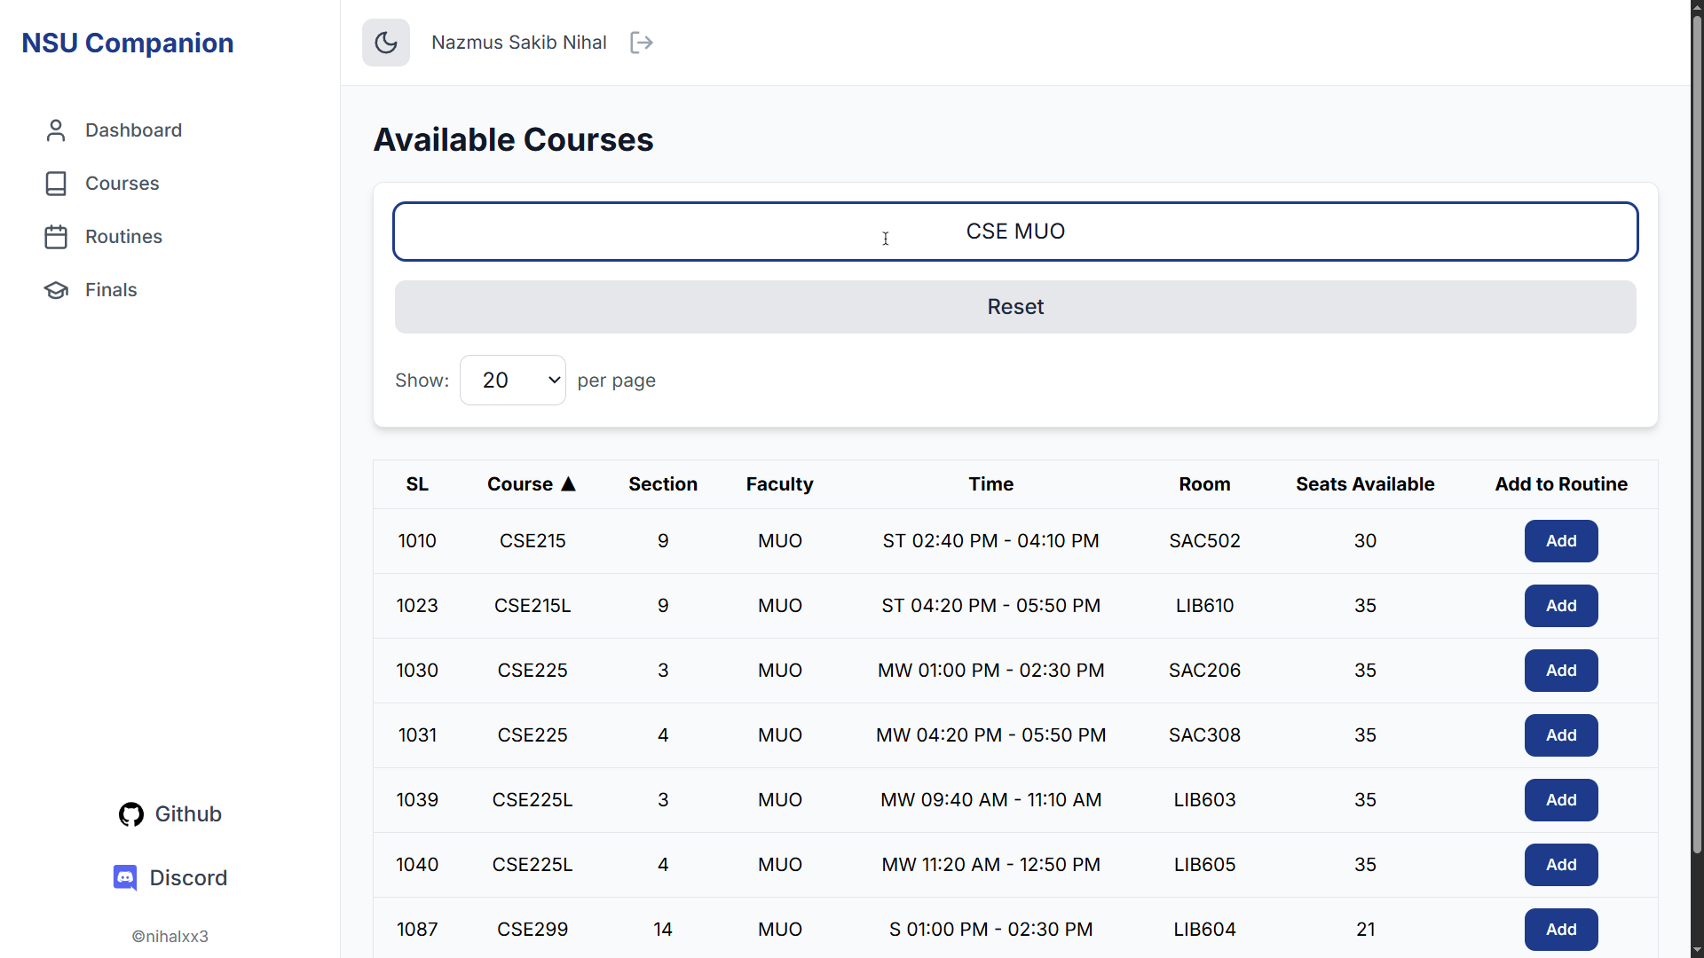Add CSE215 section 9 to routine
1704x958 pixels.
click(x=1560, y=541)
